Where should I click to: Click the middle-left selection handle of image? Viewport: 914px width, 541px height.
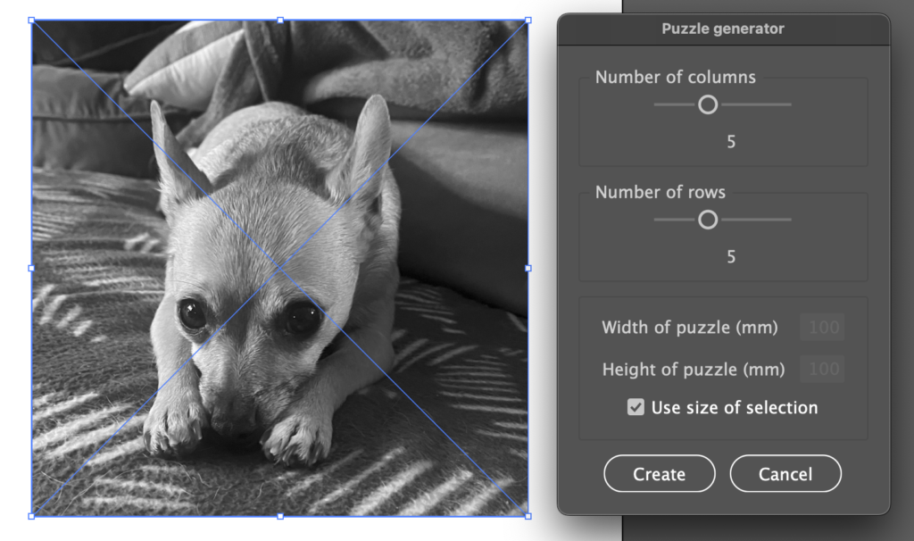31,268
